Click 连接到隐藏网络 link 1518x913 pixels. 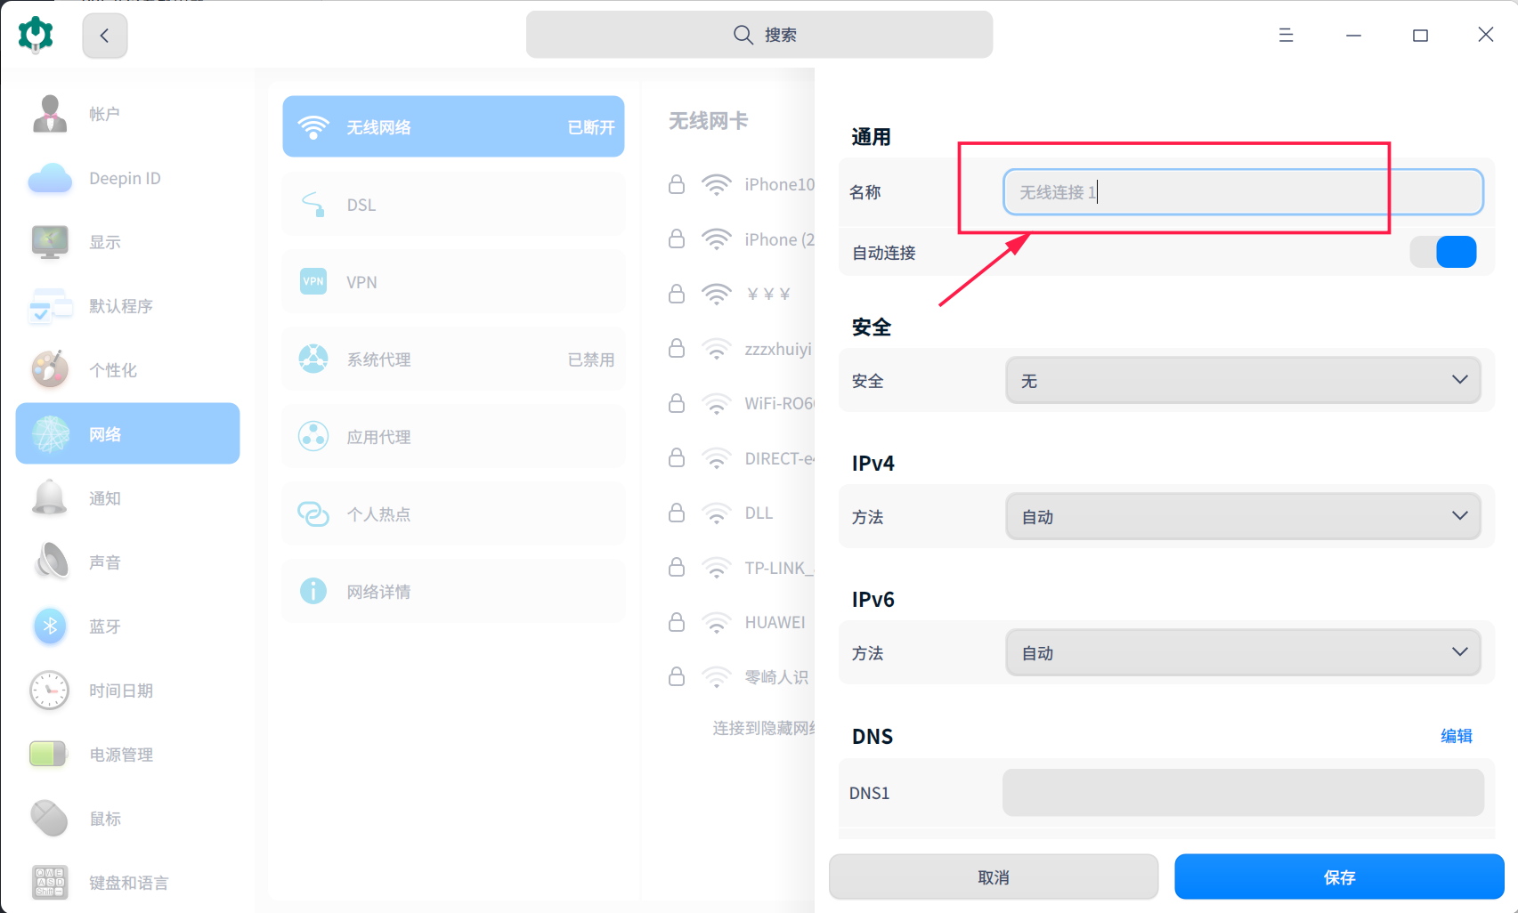[764, 729]
